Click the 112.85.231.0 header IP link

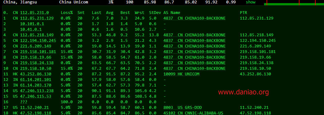tap(34, 13)
